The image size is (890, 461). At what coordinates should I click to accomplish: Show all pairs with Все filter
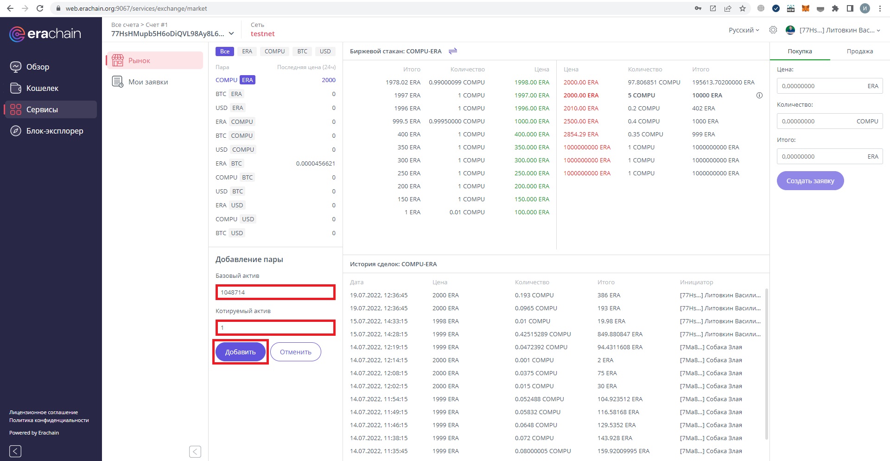(224, 51)
